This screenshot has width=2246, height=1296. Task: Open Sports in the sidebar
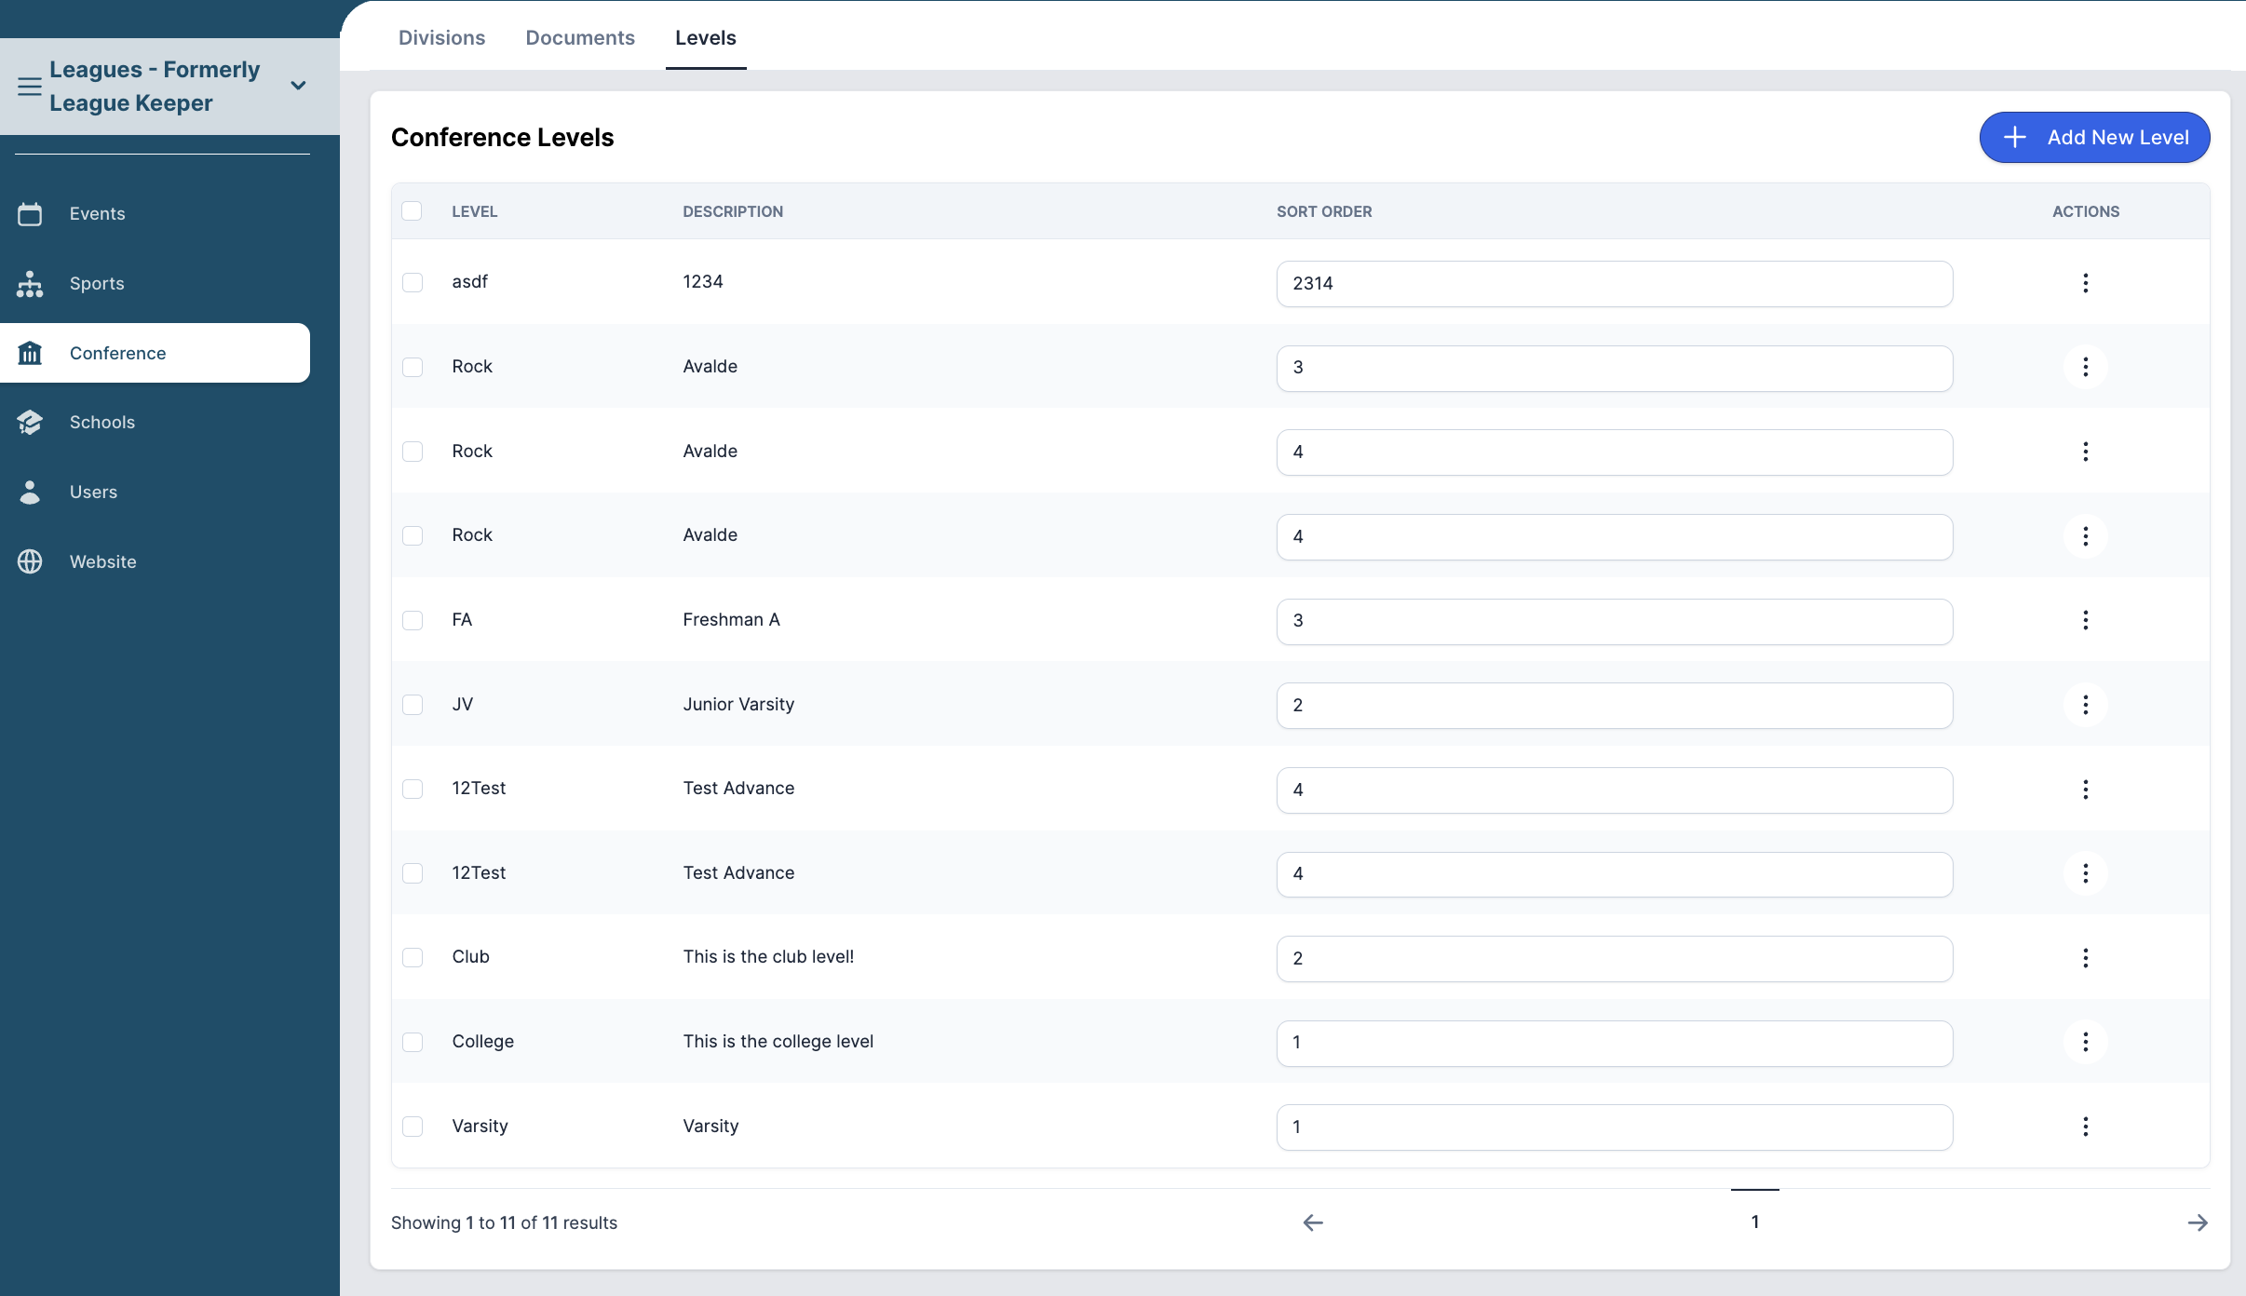(x=155, y=283)
